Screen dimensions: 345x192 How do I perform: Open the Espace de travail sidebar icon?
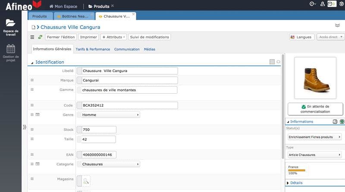click(10, 23)
